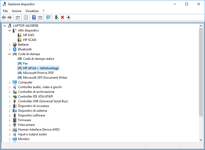
Task: Collapse the Code di stampa node
Action: [x=10, y=54]
